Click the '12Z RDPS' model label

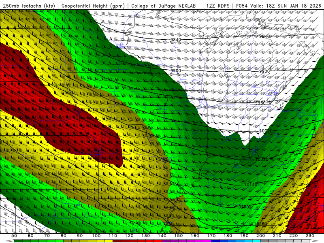coord(218,6)
